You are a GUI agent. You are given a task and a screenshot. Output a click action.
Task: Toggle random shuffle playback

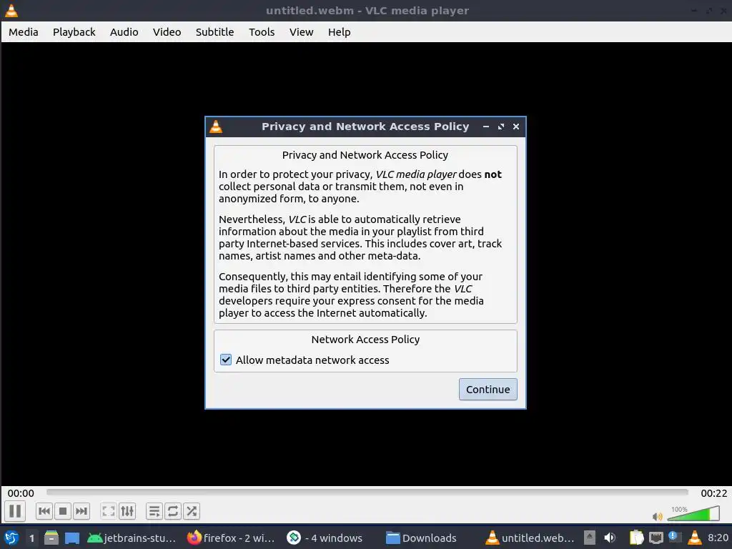(x=192, y=511)
